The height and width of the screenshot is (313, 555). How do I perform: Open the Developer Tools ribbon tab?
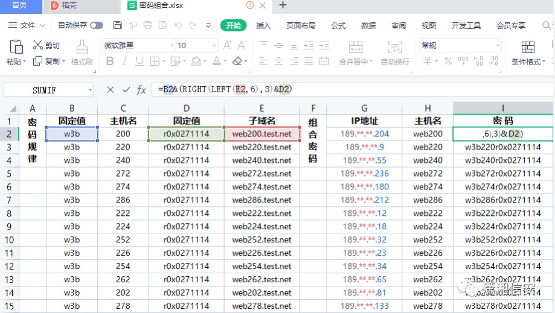point(466,25)
